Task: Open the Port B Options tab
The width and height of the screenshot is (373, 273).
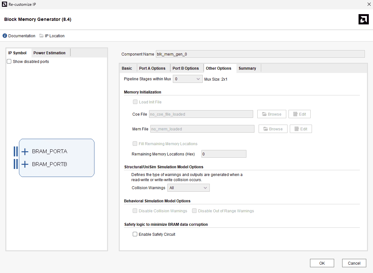Action: (x=186, y=68)
